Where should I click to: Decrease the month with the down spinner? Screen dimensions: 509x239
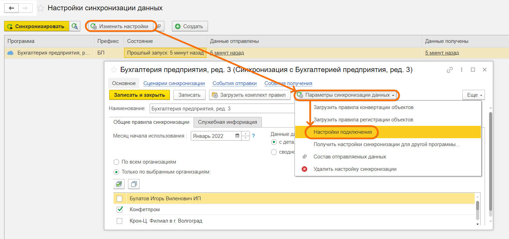pyautogui.click(x=246, y=138)
